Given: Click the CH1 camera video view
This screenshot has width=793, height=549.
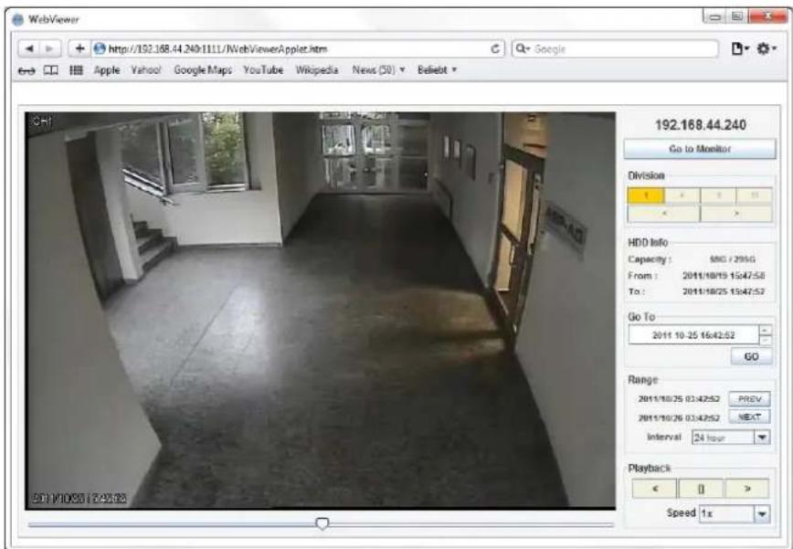Looking at the screenshot, I should (x=321, y=311).
